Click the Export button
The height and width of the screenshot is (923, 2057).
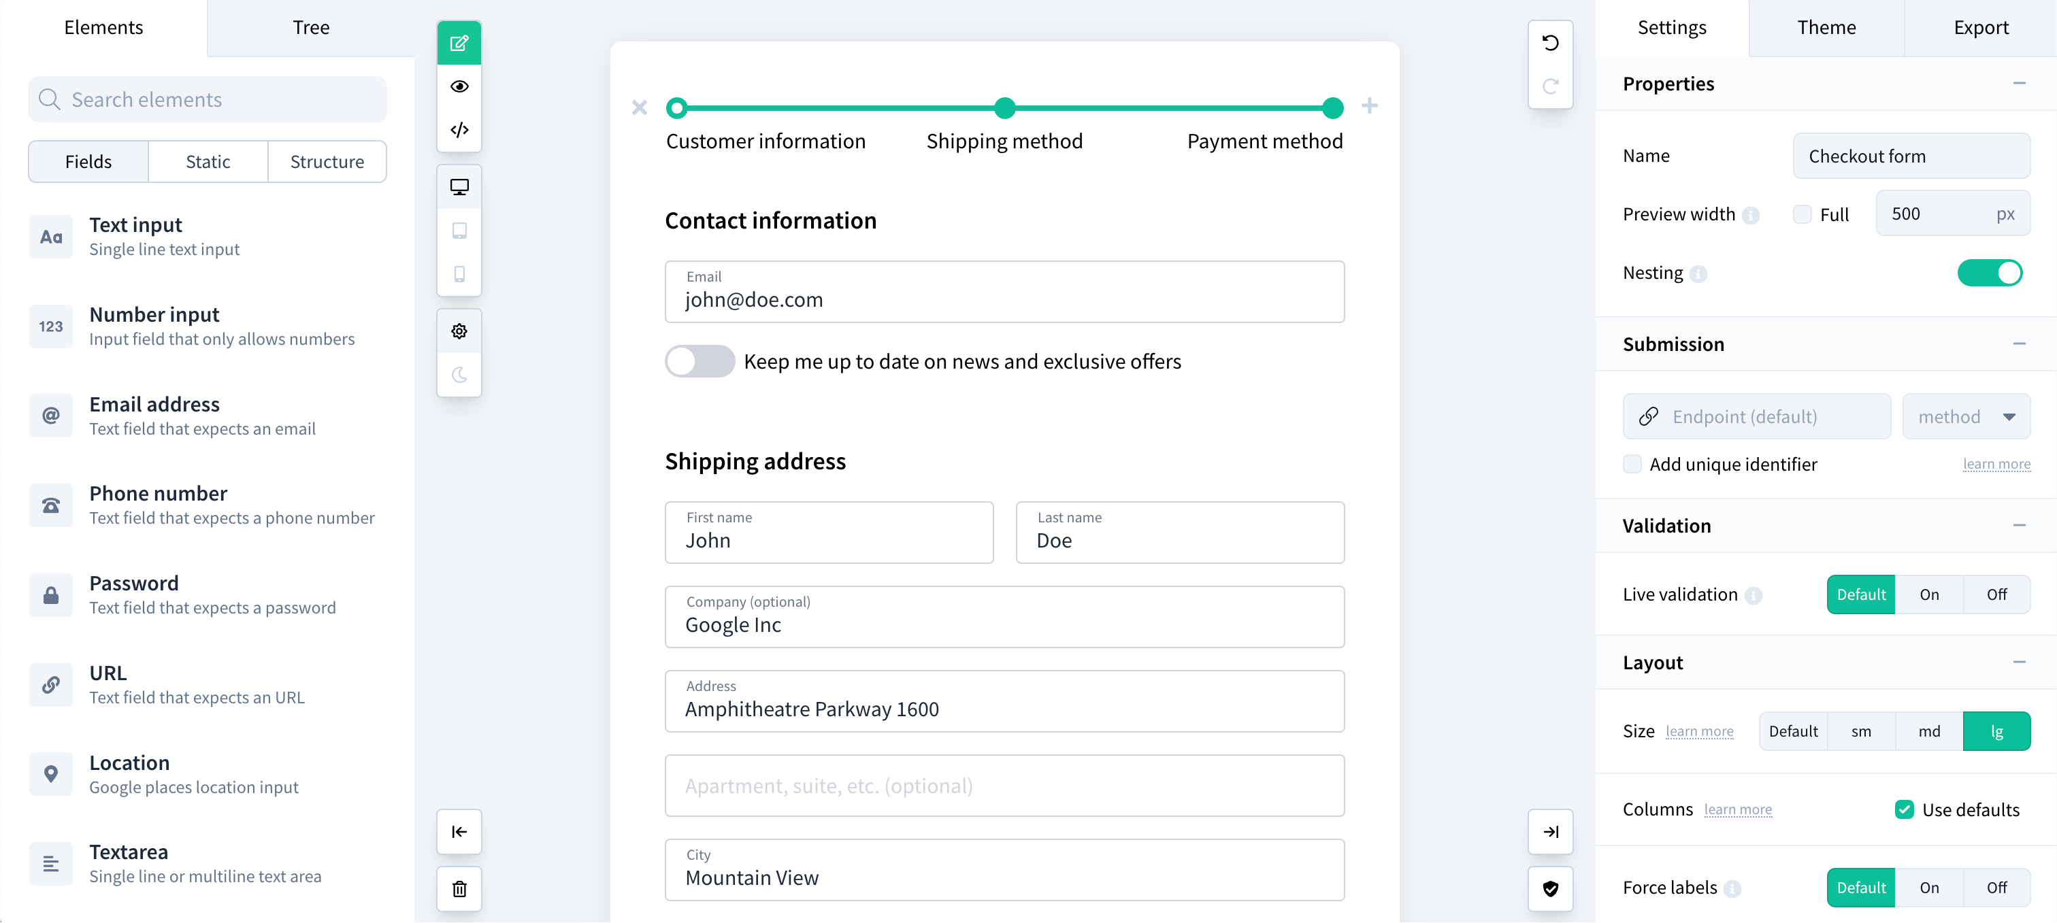click(1982, 27)
